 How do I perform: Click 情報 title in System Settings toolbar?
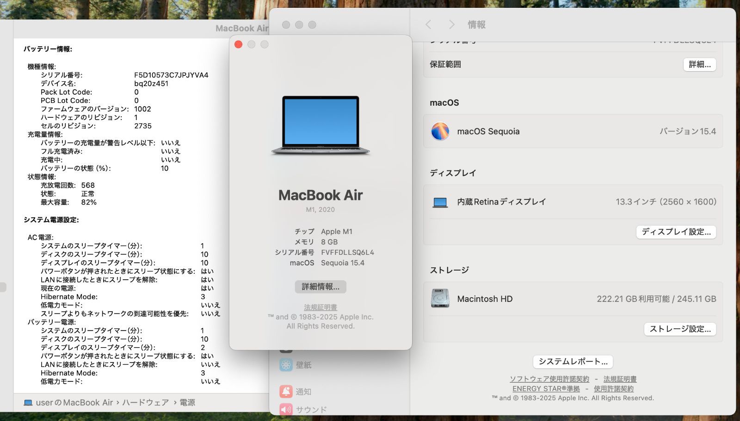tap(476, 24)
